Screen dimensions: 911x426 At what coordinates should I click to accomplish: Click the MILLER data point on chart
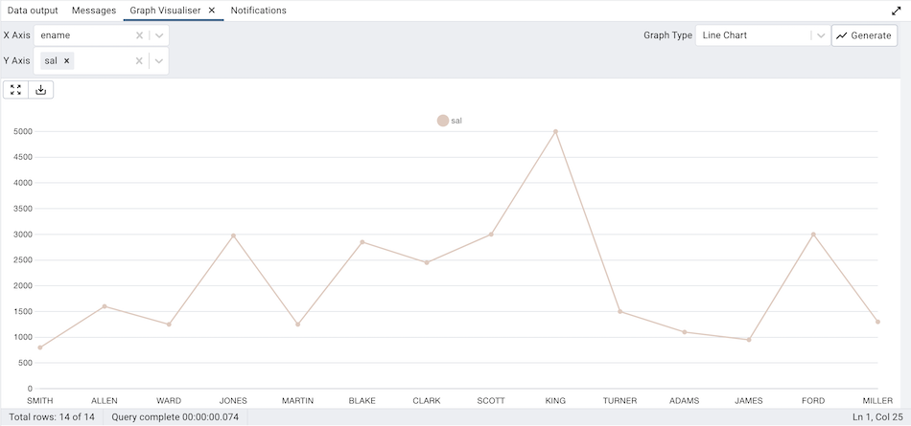pos(877,322)
